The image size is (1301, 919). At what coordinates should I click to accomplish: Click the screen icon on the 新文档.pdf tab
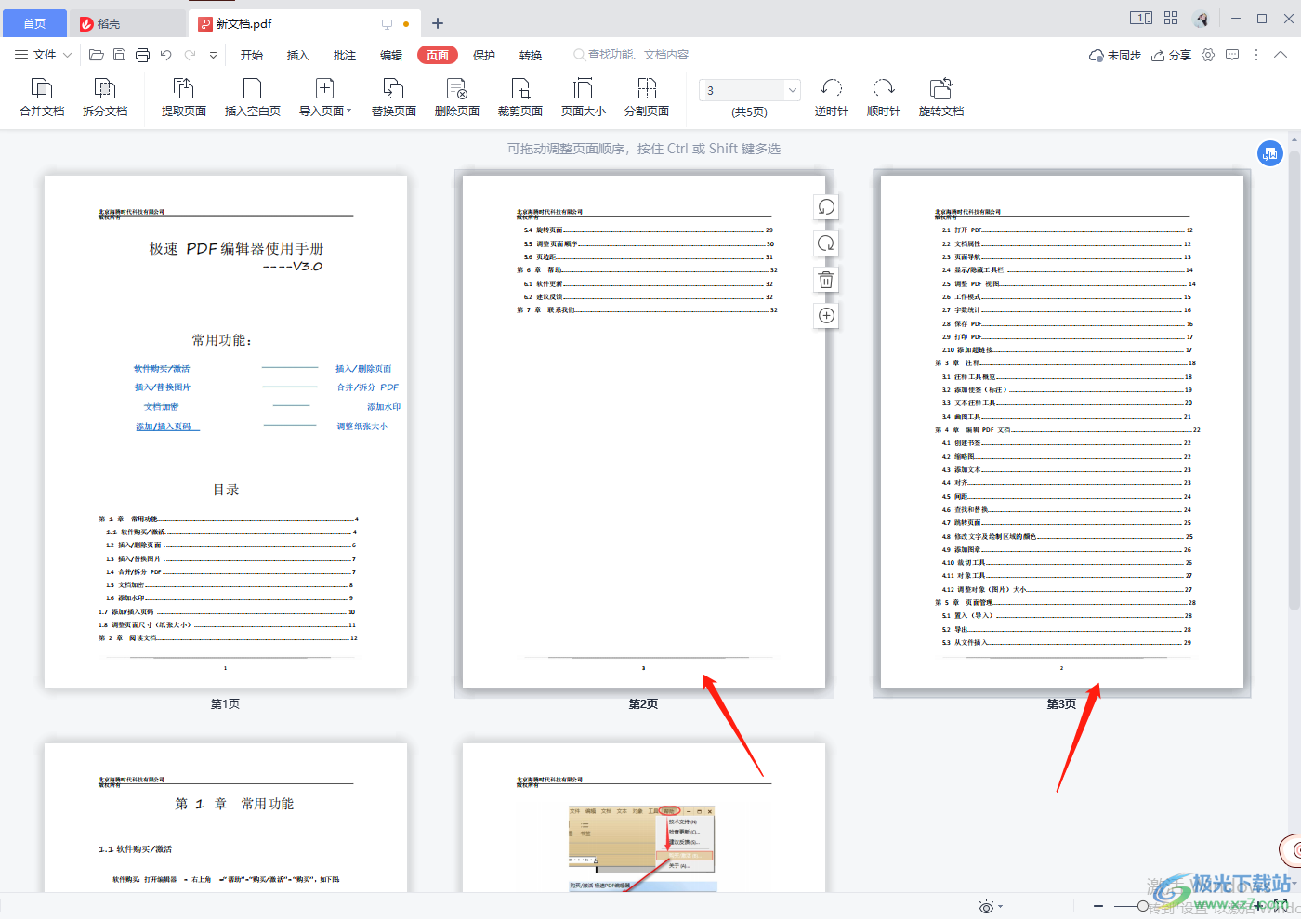click(387, 24)
